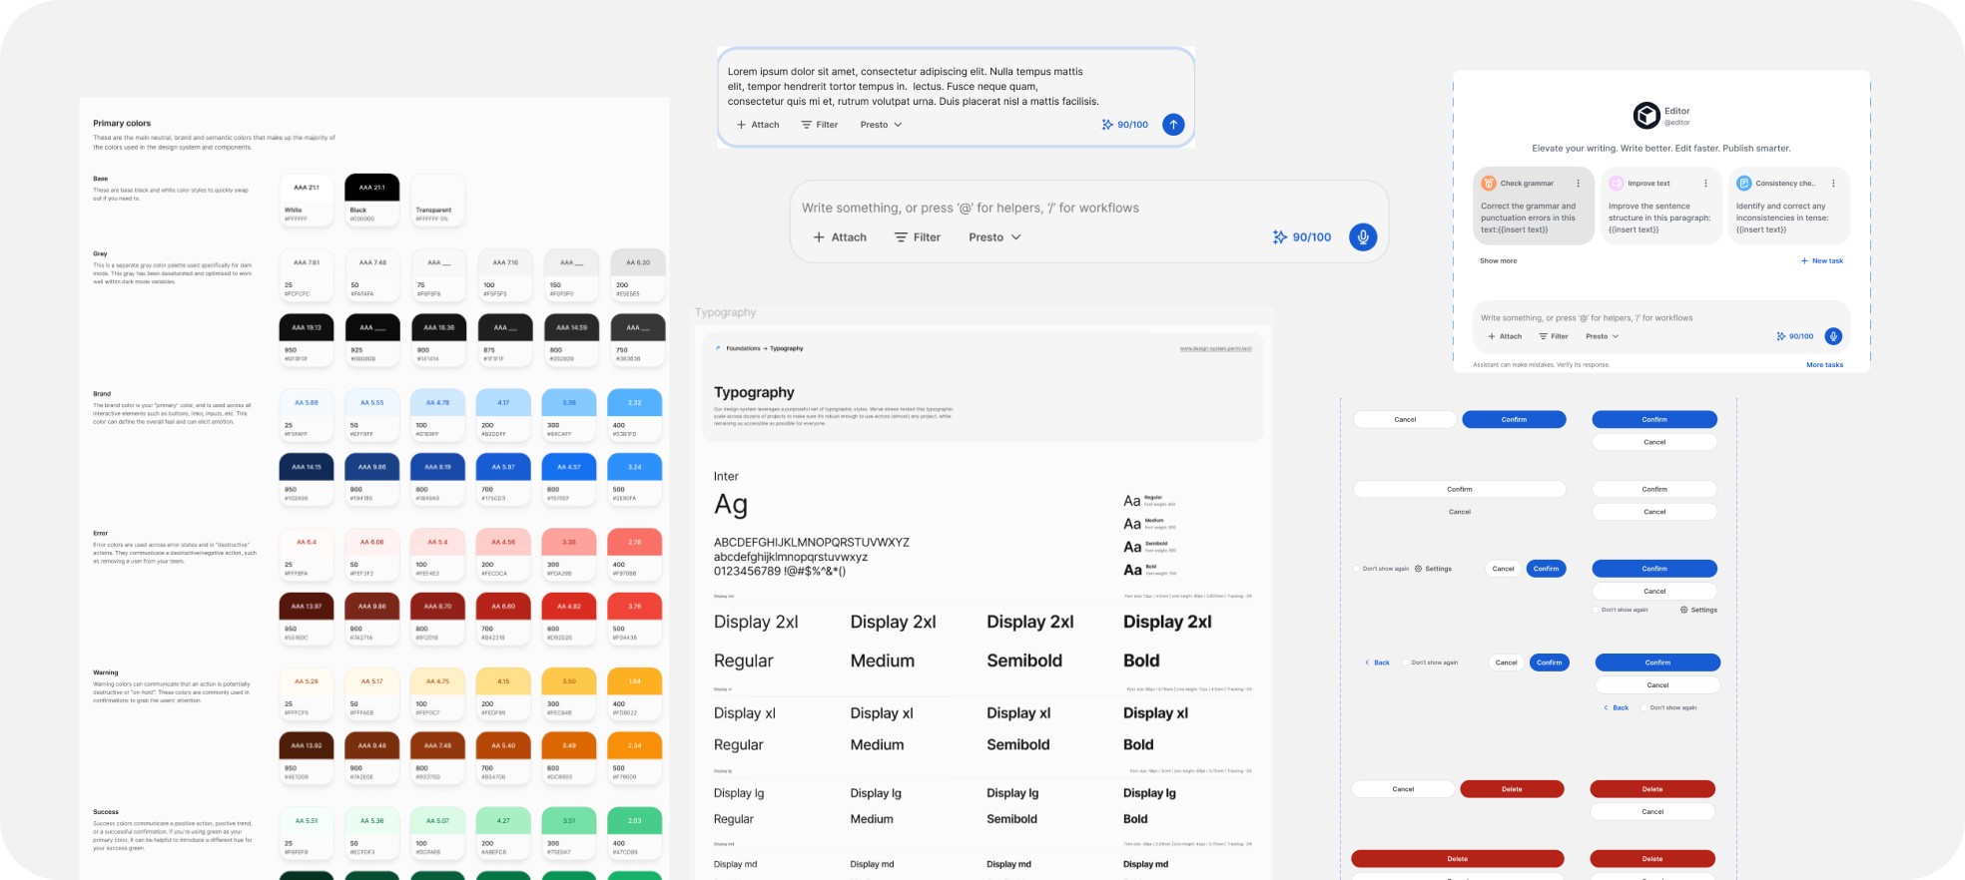The height and width of the screenshot is (880, 1965).
Task: Click the White #FFFFFF base color swatch
Action: pyautogui.click(x=307, y=200)
